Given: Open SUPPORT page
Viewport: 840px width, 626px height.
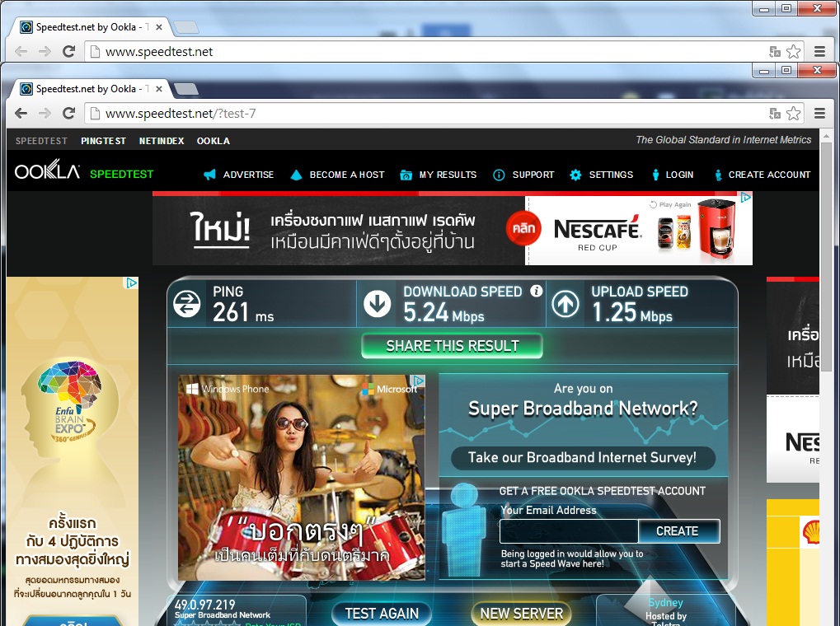Looking at the screenshot, I should (x=533, y=175).
